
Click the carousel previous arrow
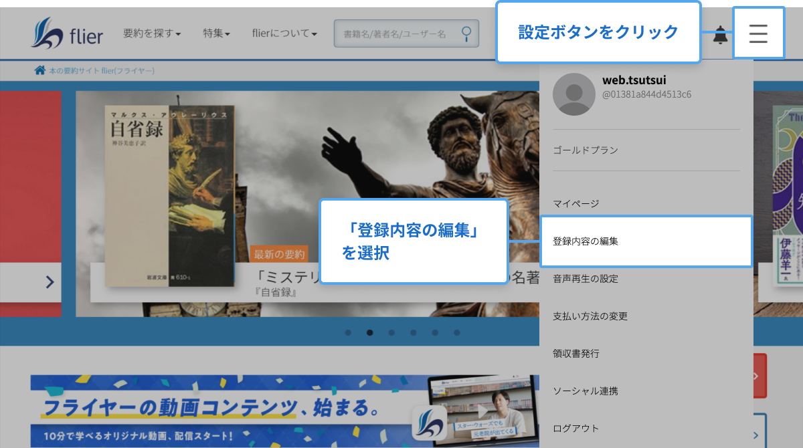coord(50,282)
